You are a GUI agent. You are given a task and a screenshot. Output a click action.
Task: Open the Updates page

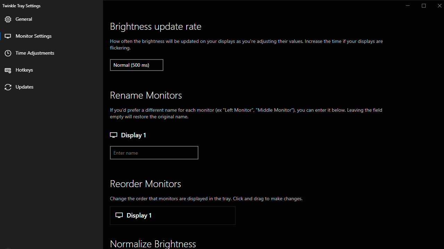click(x=25, y=87)
